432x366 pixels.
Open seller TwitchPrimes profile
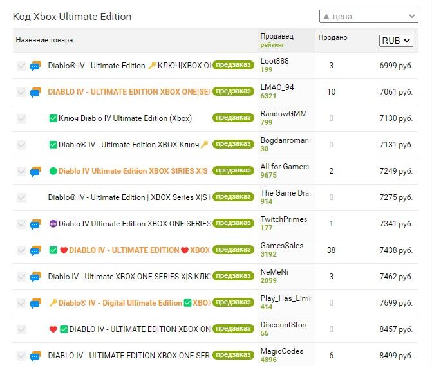pyautogui.click(x=284, y=219)
